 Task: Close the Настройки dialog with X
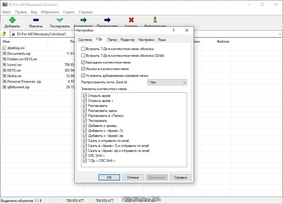coord(187,30)
